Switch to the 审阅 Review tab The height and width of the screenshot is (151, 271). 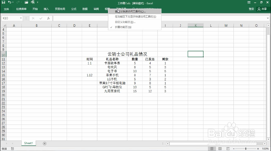pyautogui.click(x=96, y=9)
